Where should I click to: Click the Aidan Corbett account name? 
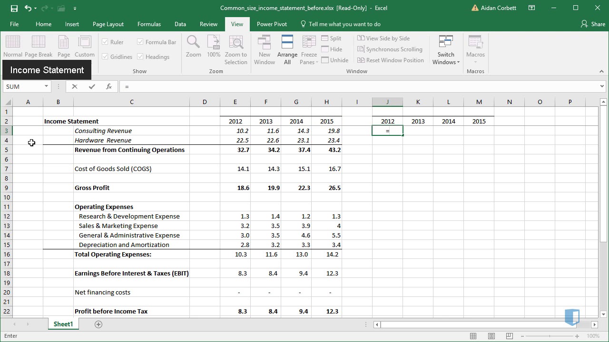pyautogui.click(x=498, y=8)
